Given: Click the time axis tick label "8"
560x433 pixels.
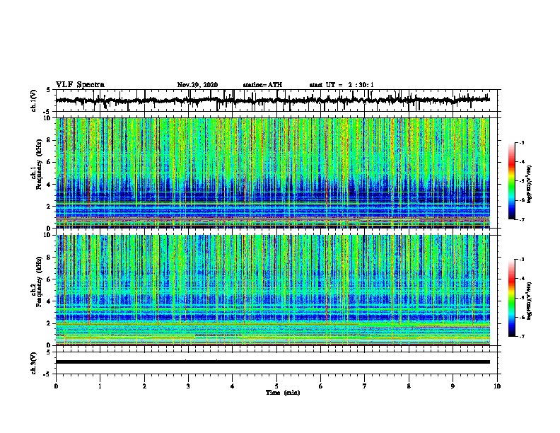Looking at the screenshot, I should coord(409,386).
